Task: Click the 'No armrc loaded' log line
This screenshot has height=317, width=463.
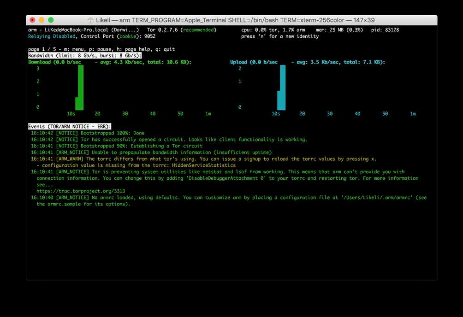Action: (x=229, y=198)
